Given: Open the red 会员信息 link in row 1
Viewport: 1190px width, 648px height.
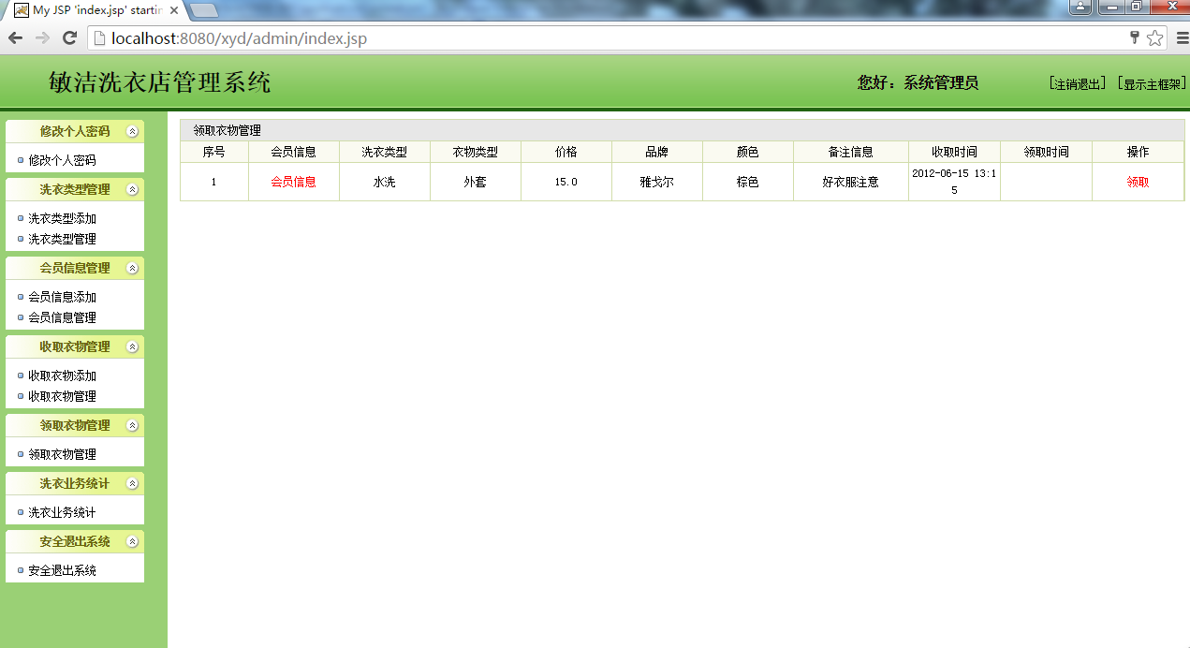Looking at the screenshot, I should pyautogui.click(x=293, y=182).
